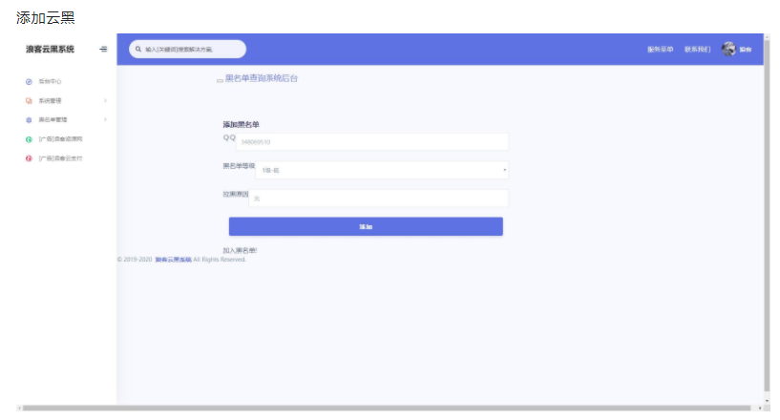780x420 pixels.
Task: Click the 系统管理 sidebar icon
Action: (29, 100)
